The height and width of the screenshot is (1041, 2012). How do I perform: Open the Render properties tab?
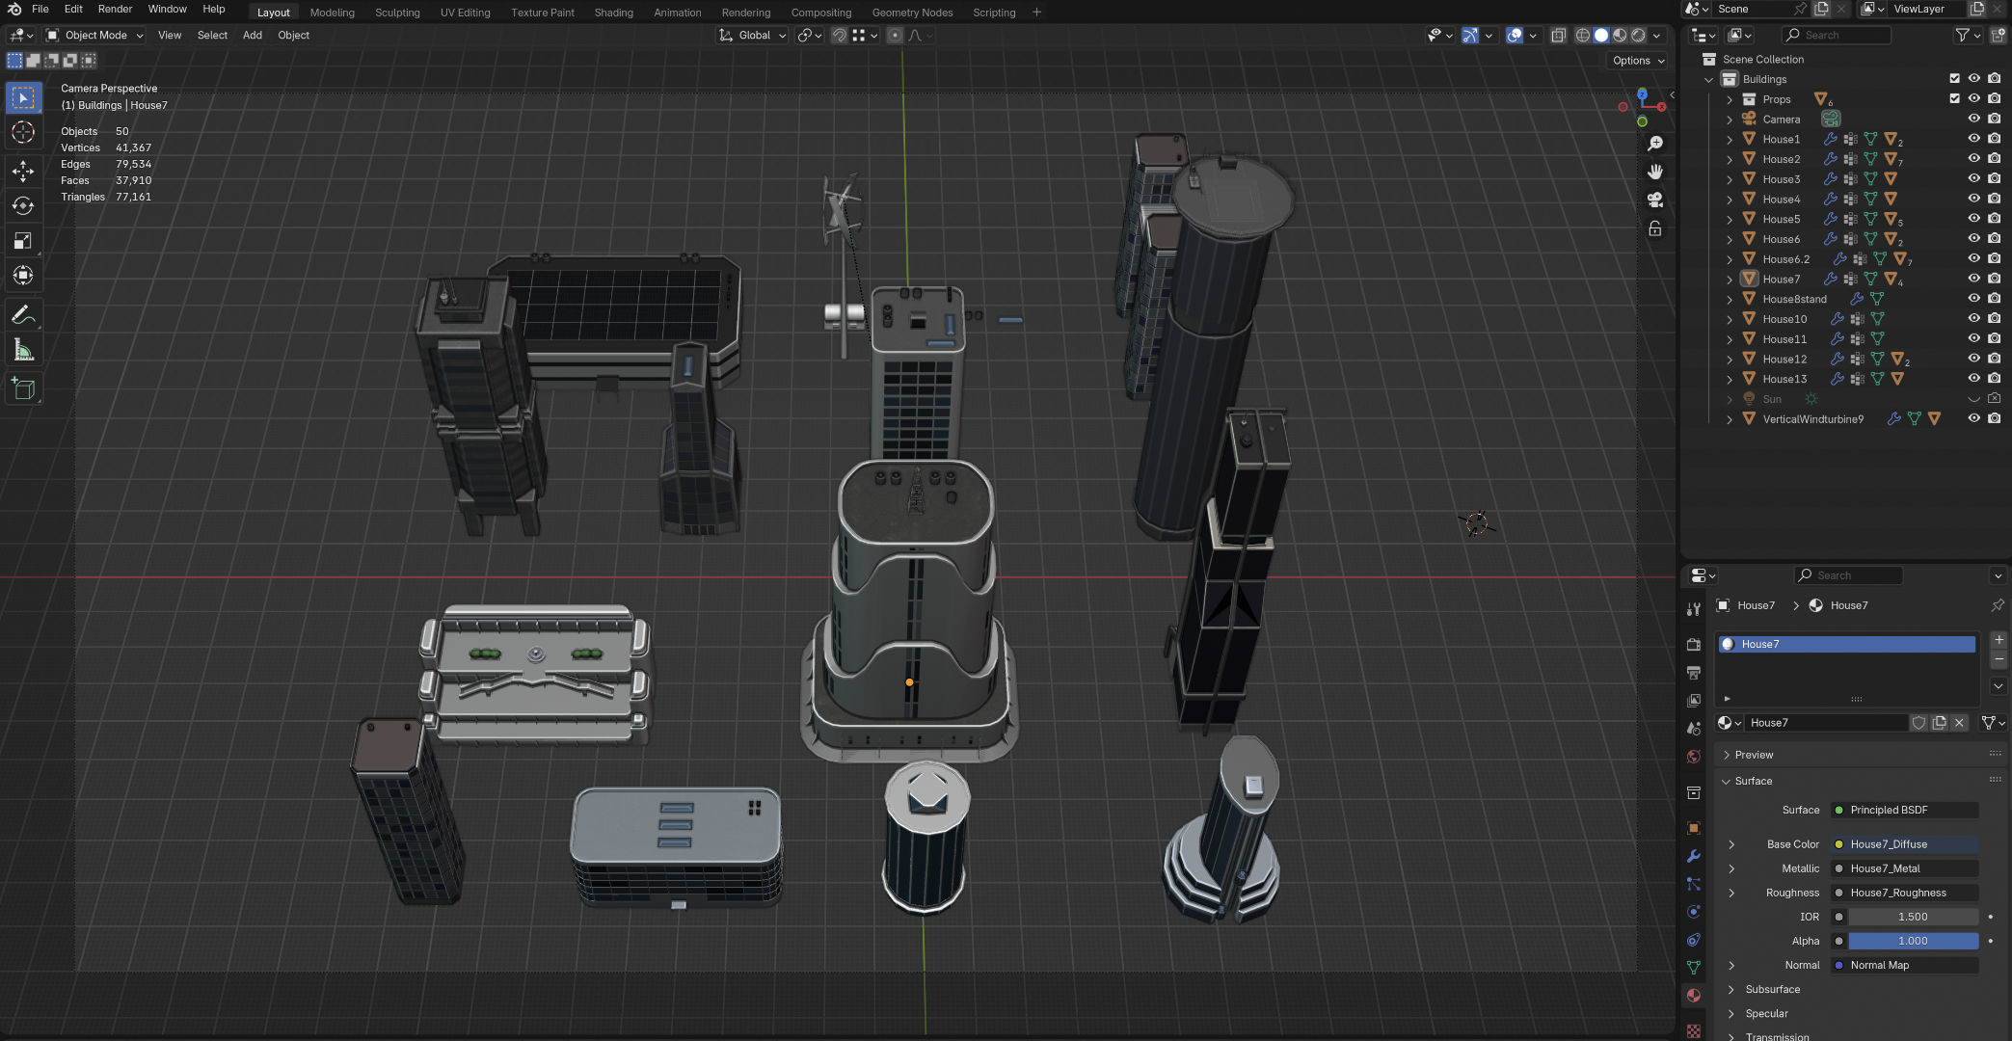1694,644
